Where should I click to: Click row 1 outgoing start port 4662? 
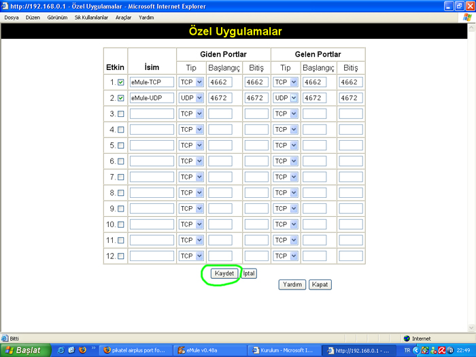(x=220, y=82)
